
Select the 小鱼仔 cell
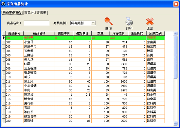39,42
